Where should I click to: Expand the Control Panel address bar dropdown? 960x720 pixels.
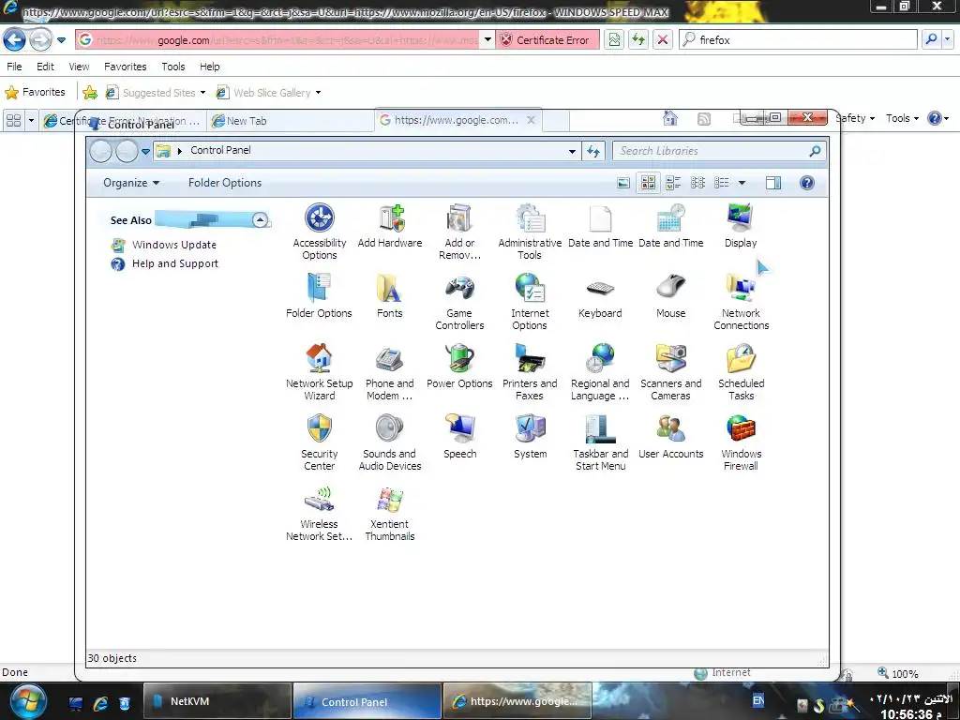tap(572, 151)
